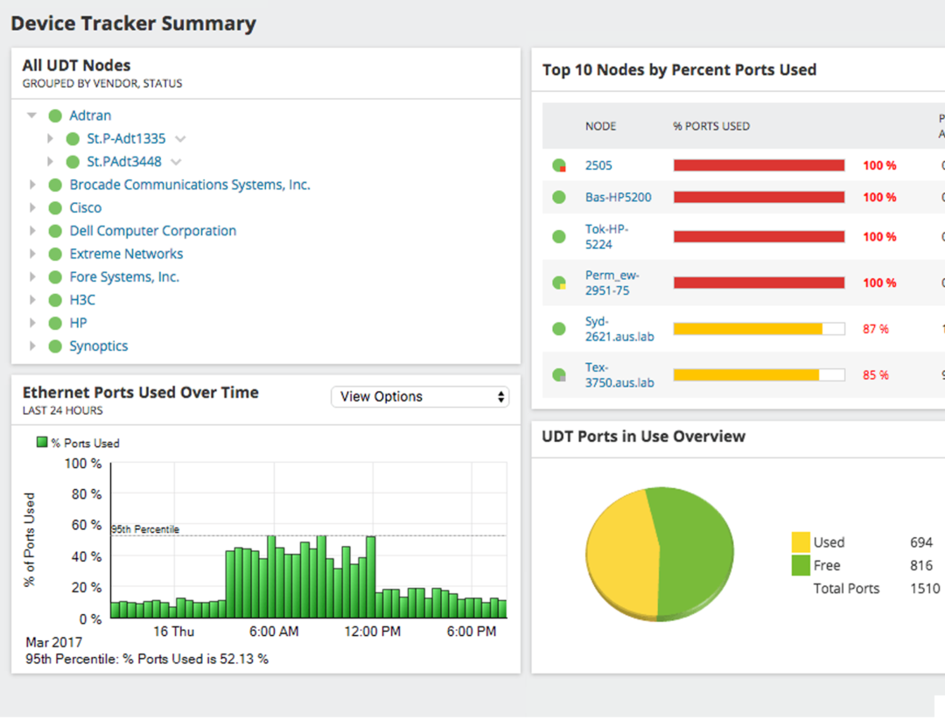Open the Extreme Networks tree item
This screenshot has width=945, height=720.
[126, 255]
